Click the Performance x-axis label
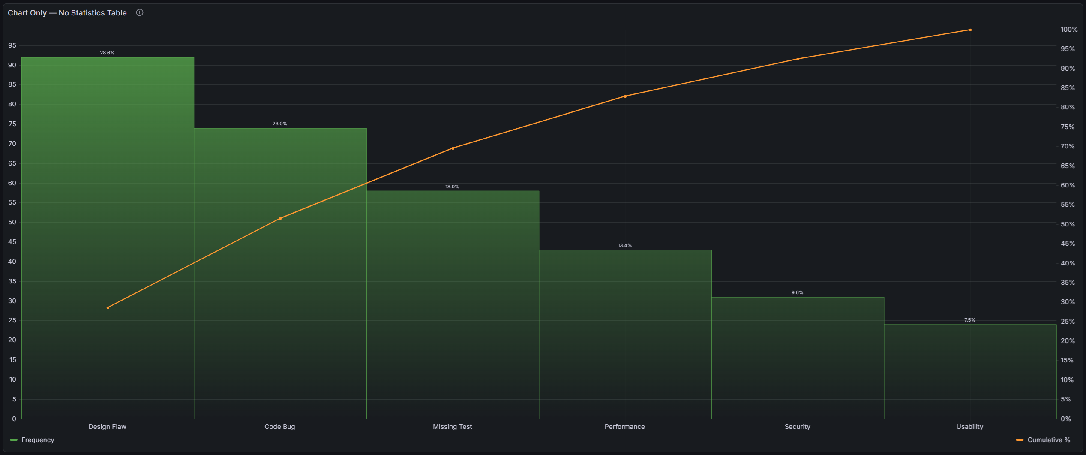 625,427
